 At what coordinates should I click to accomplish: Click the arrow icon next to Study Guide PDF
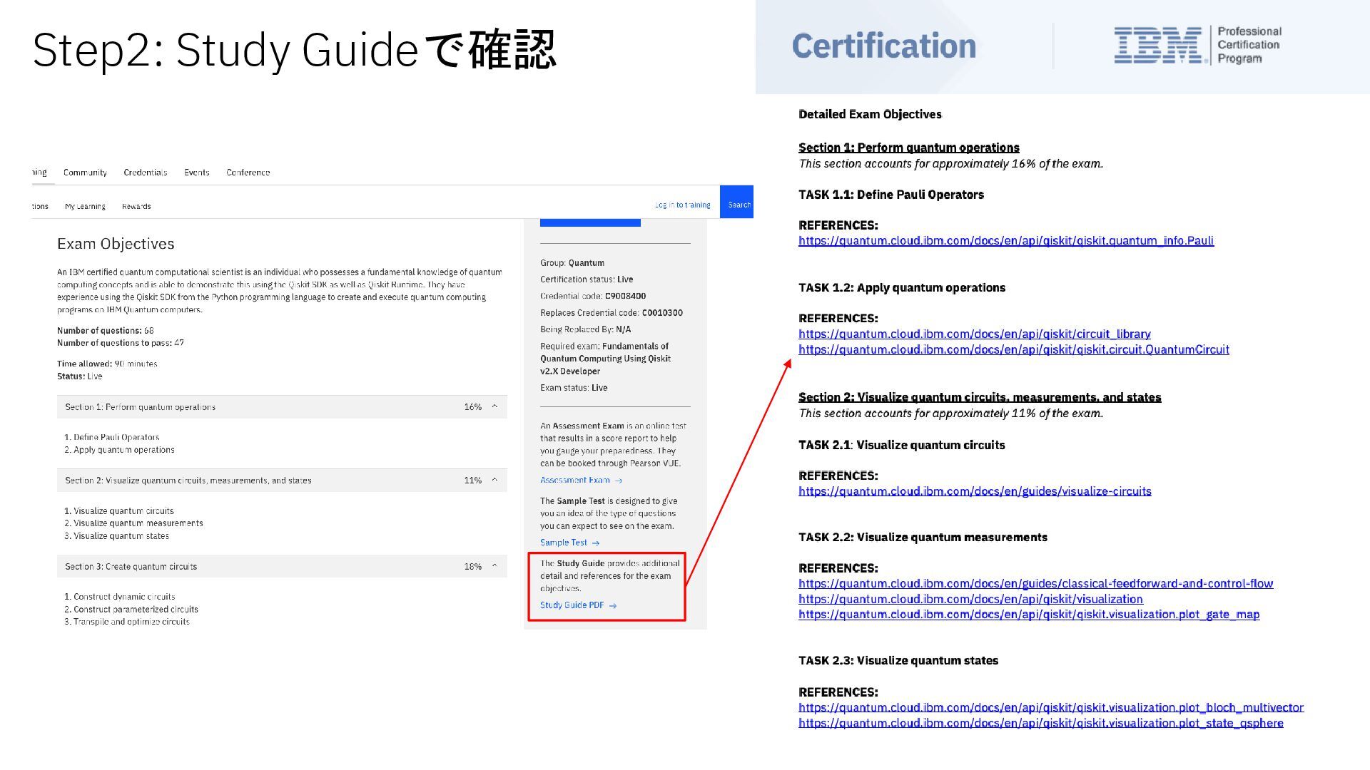tap(613, 606)
